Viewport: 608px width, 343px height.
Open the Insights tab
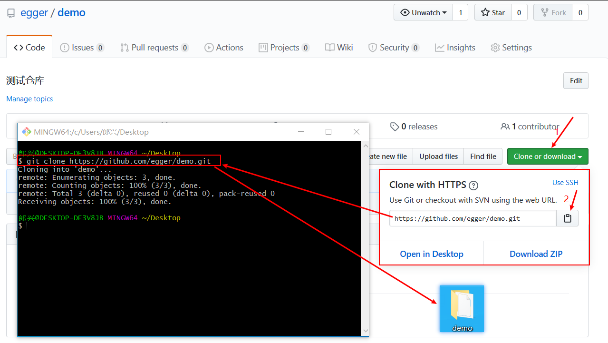(455, 48)
